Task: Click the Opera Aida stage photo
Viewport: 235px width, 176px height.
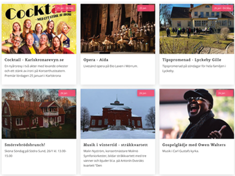Action: 118,29
